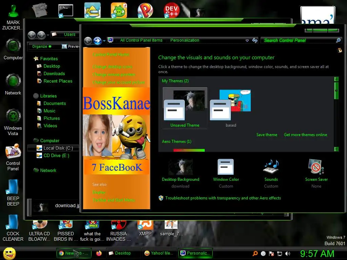Click the refresh icon beside address bar
347x260 pixels.
[x=255, y=40]
